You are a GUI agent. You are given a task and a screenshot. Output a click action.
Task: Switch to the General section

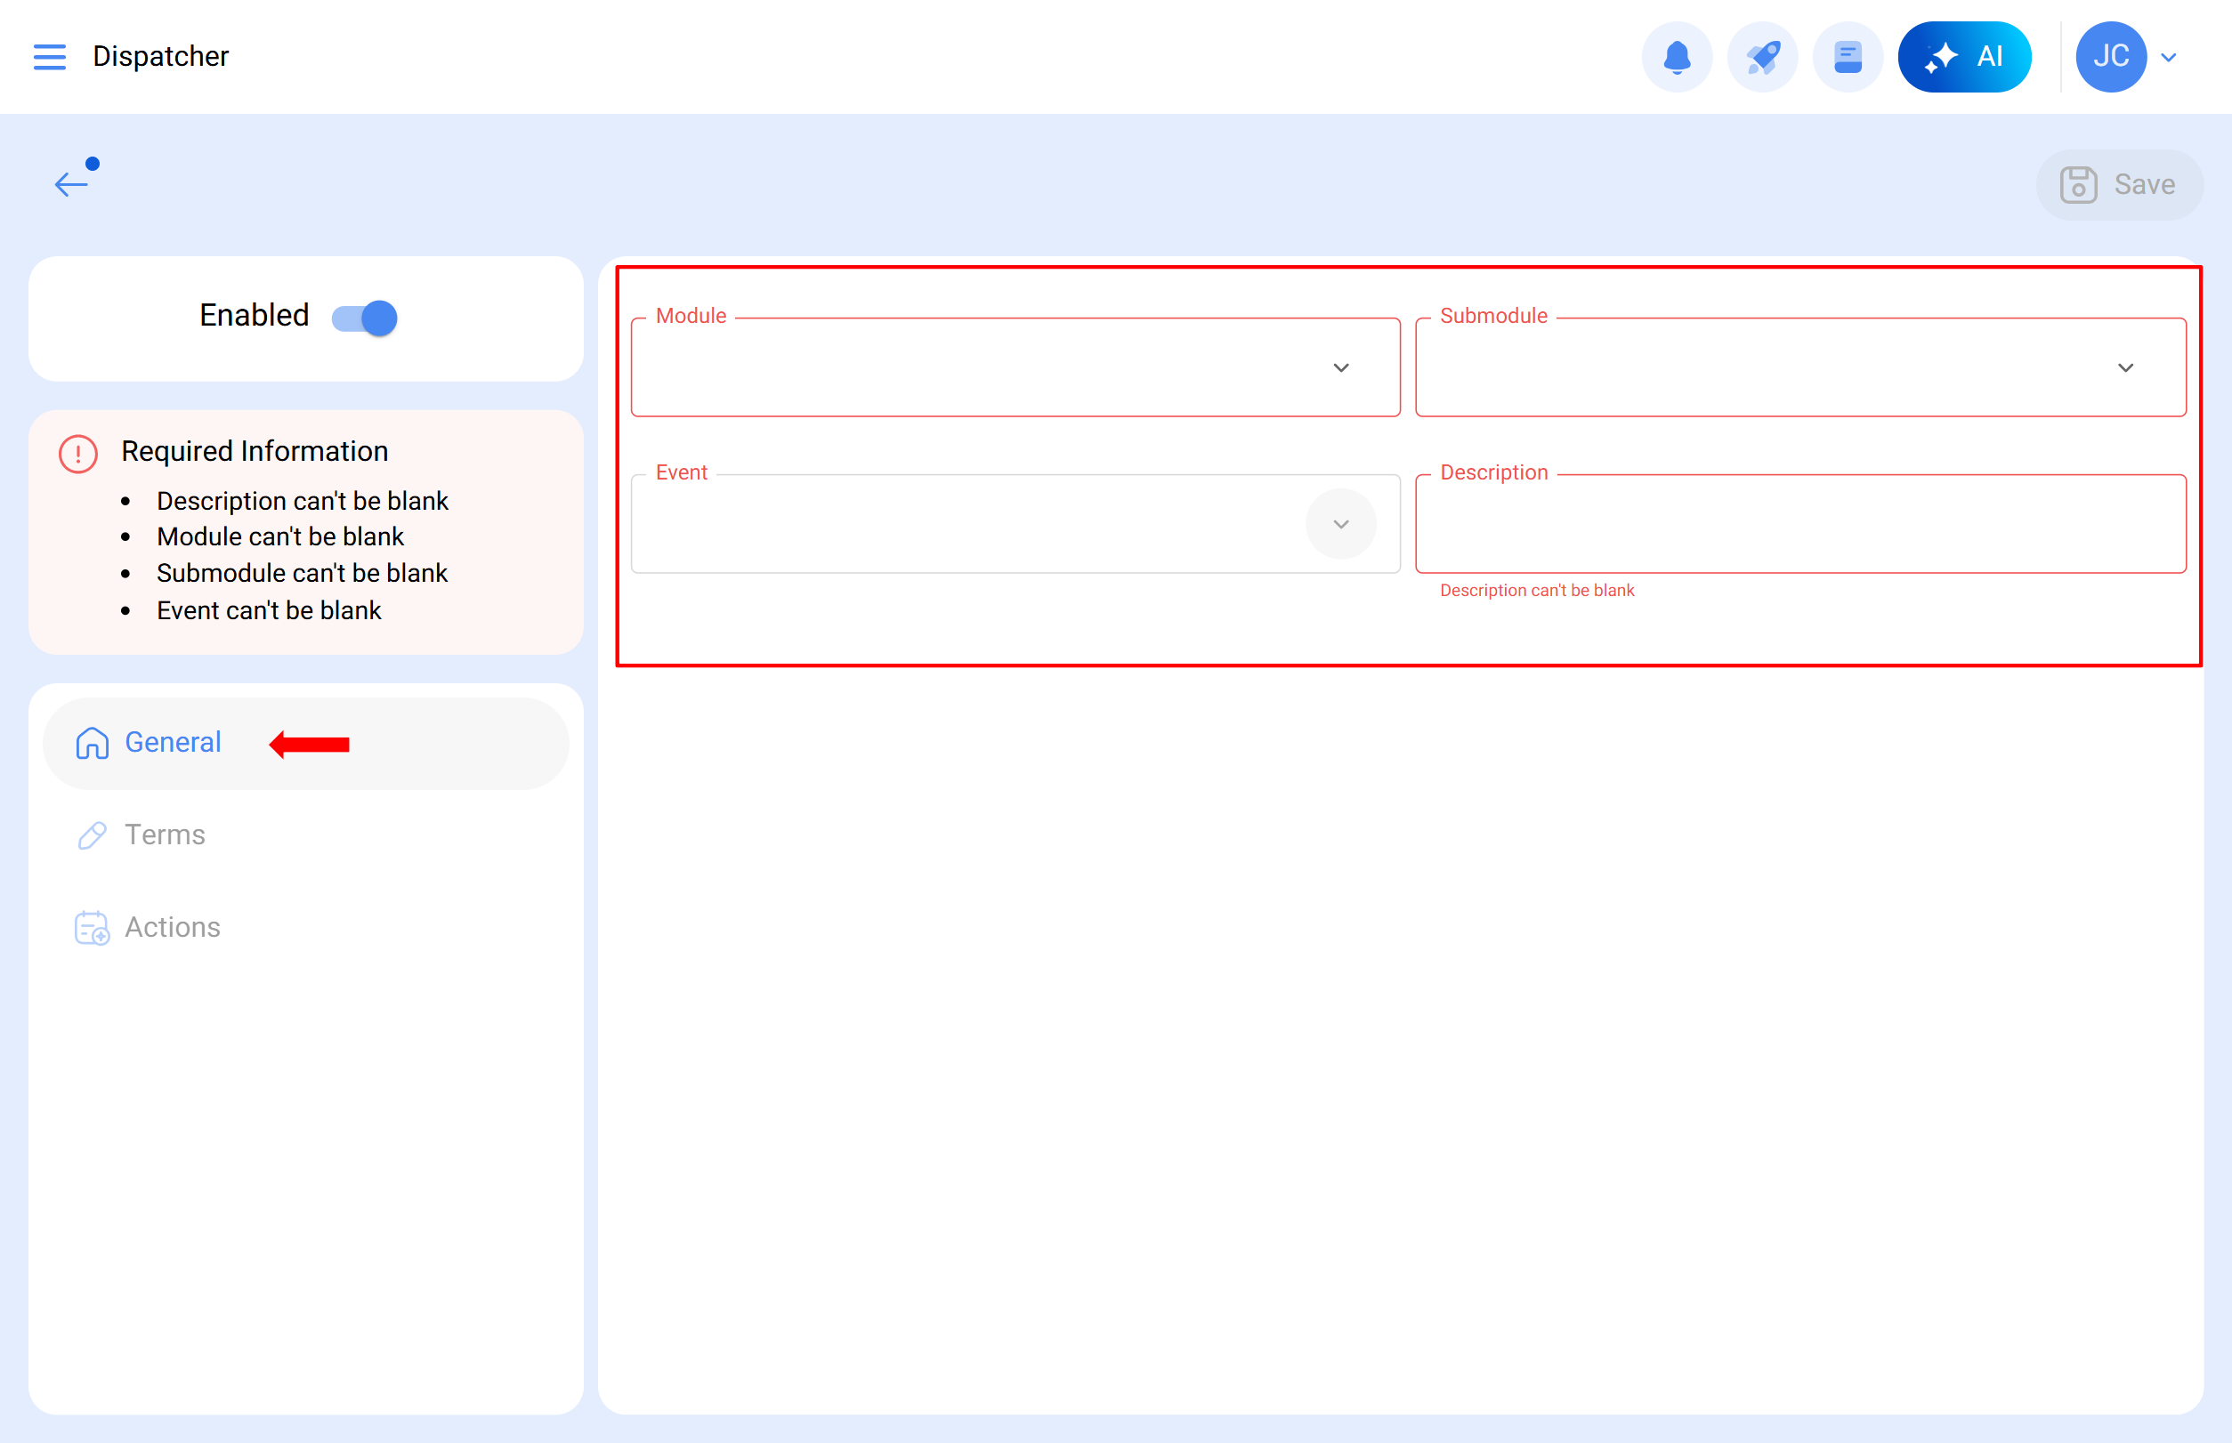(173, 742)
